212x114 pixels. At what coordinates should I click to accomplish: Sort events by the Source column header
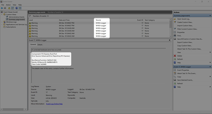(98, 20)
